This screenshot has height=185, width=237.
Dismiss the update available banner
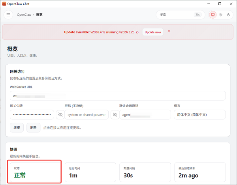(x=169, y=31)
